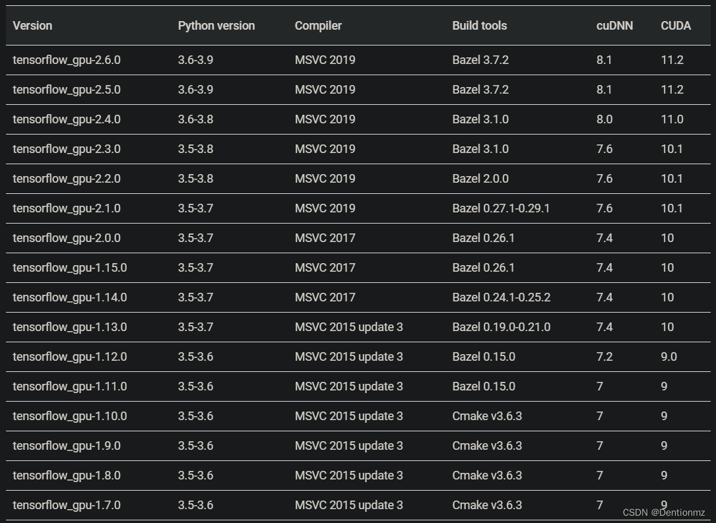Click the Build tools column header
This screenshot has height=523, width=716.
pyautogui.click(x=480, y=26)
